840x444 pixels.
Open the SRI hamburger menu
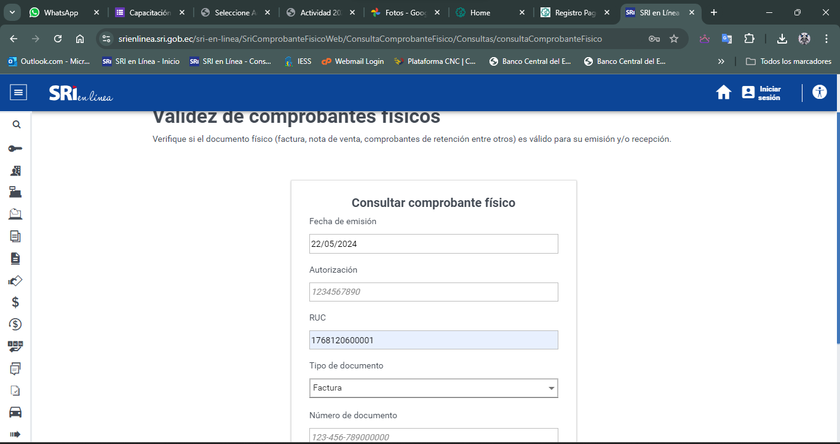tap(18, 93)
